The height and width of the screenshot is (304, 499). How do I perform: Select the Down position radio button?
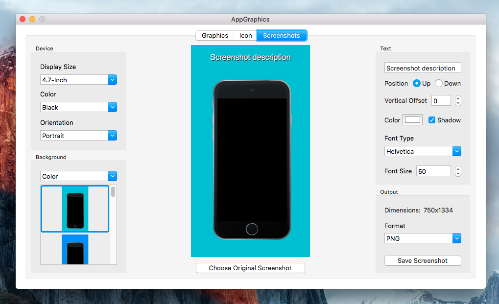[x=439, y=83]
